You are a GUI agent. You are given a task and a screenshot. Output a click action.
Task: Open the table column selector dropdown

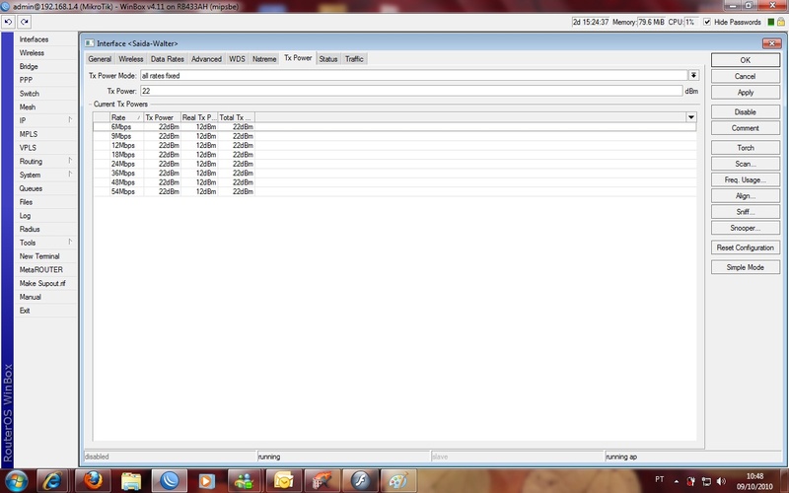point(691,117)
